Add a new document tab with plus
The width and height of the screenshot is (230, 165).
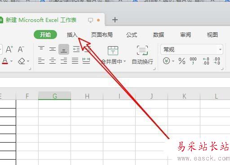click(115, 20)
